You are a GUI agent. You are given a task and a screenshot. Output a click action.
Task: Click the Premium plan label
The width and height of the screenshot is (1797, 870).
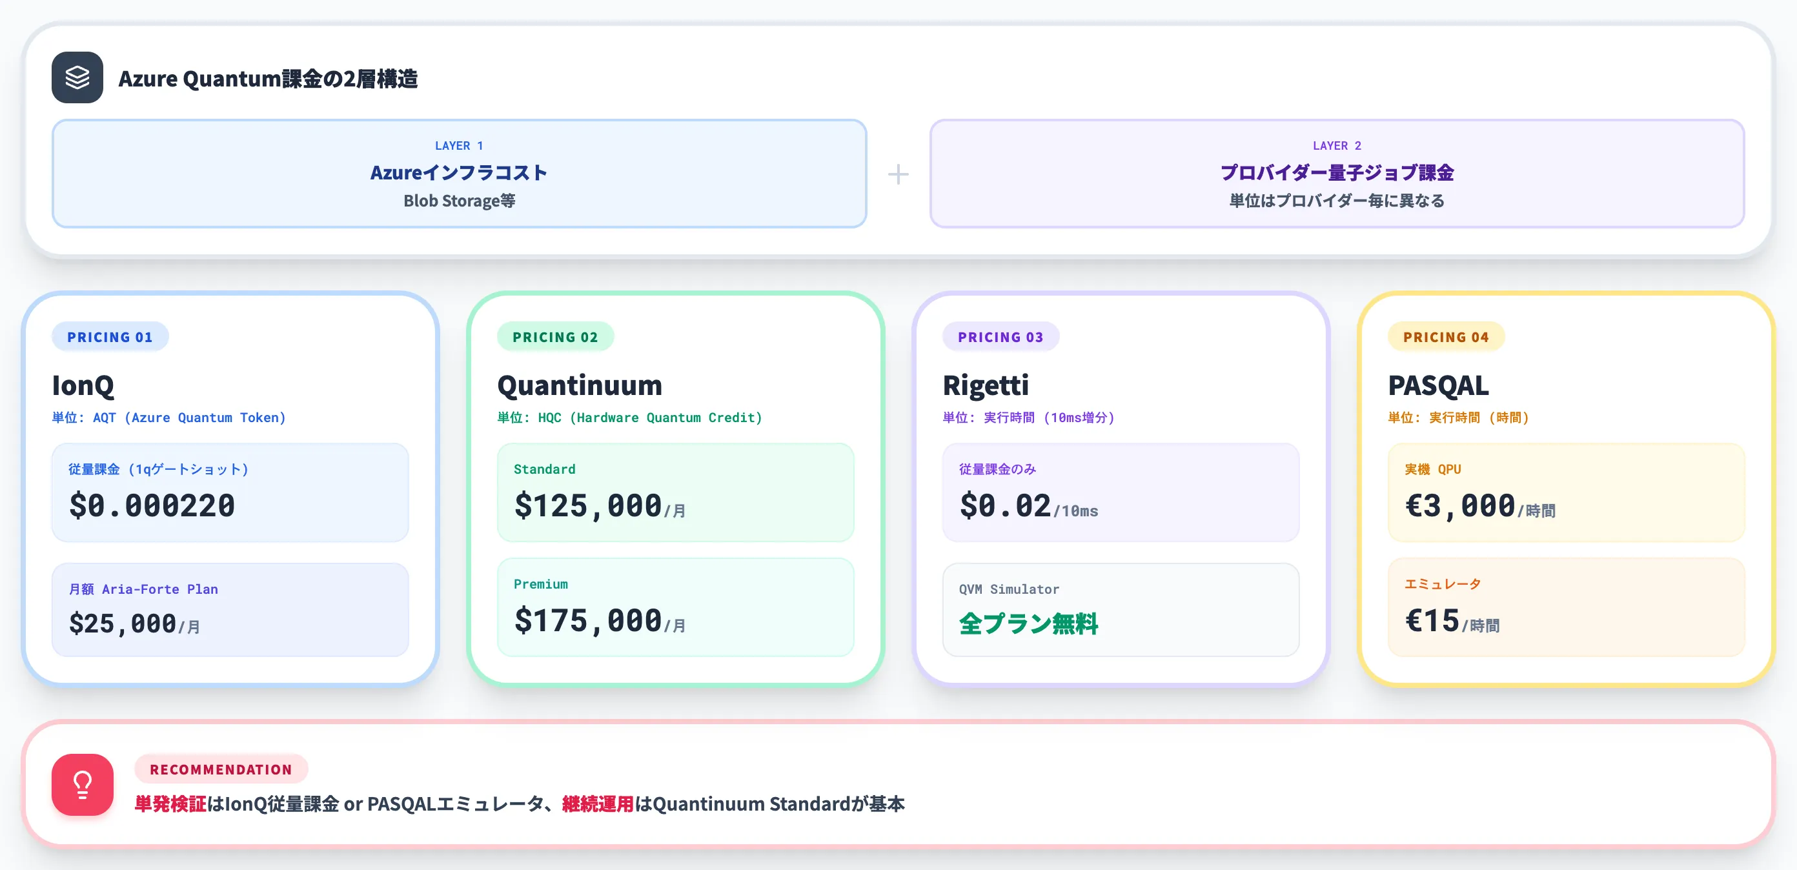541,585
